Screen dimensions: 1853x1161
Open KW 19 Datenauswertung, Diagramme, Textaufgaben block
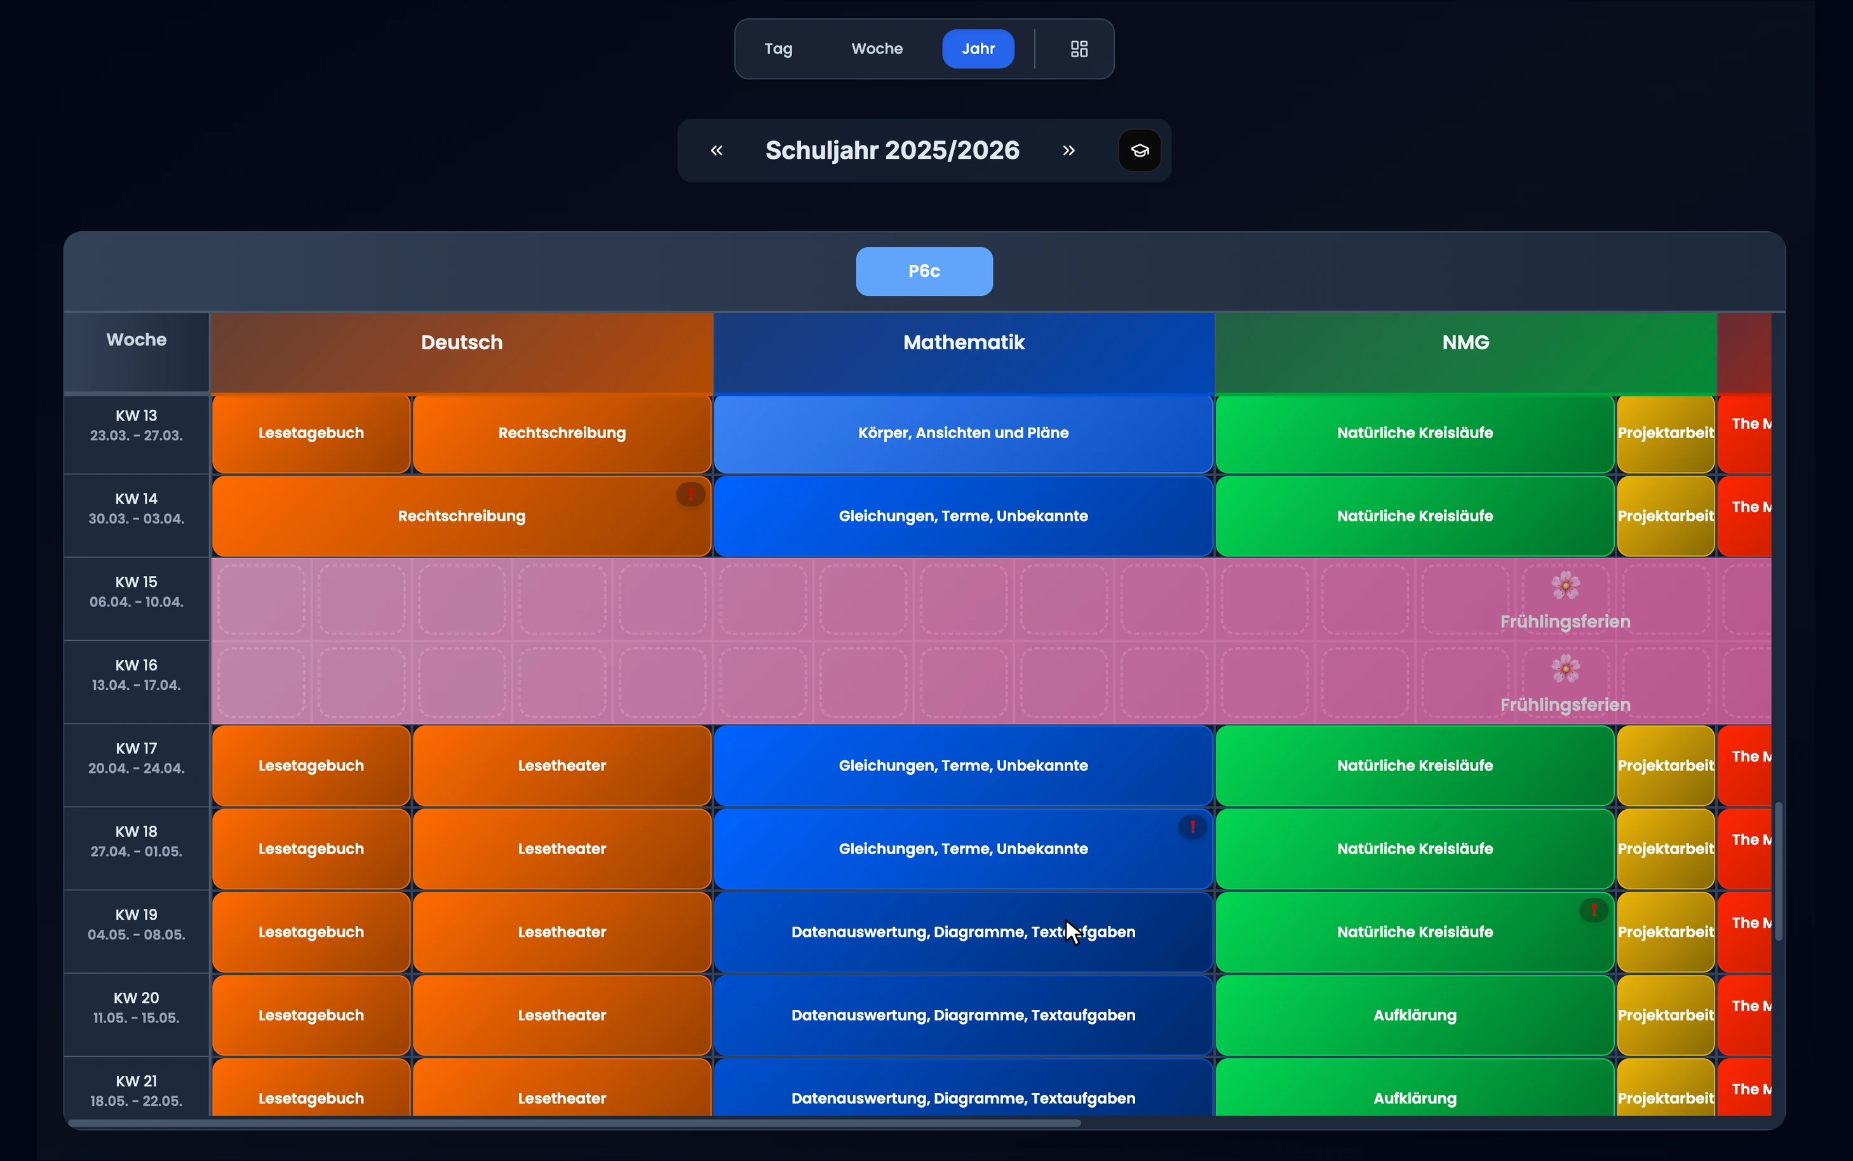point(964,932)
